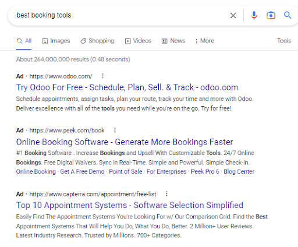Open search by image camera icon
This screenshot has height=247, width=298.
click(x=271, y=15)
